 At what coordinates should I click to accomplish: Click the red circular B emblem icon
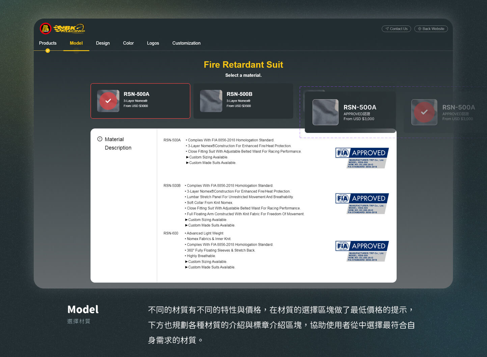pos(46,29)
